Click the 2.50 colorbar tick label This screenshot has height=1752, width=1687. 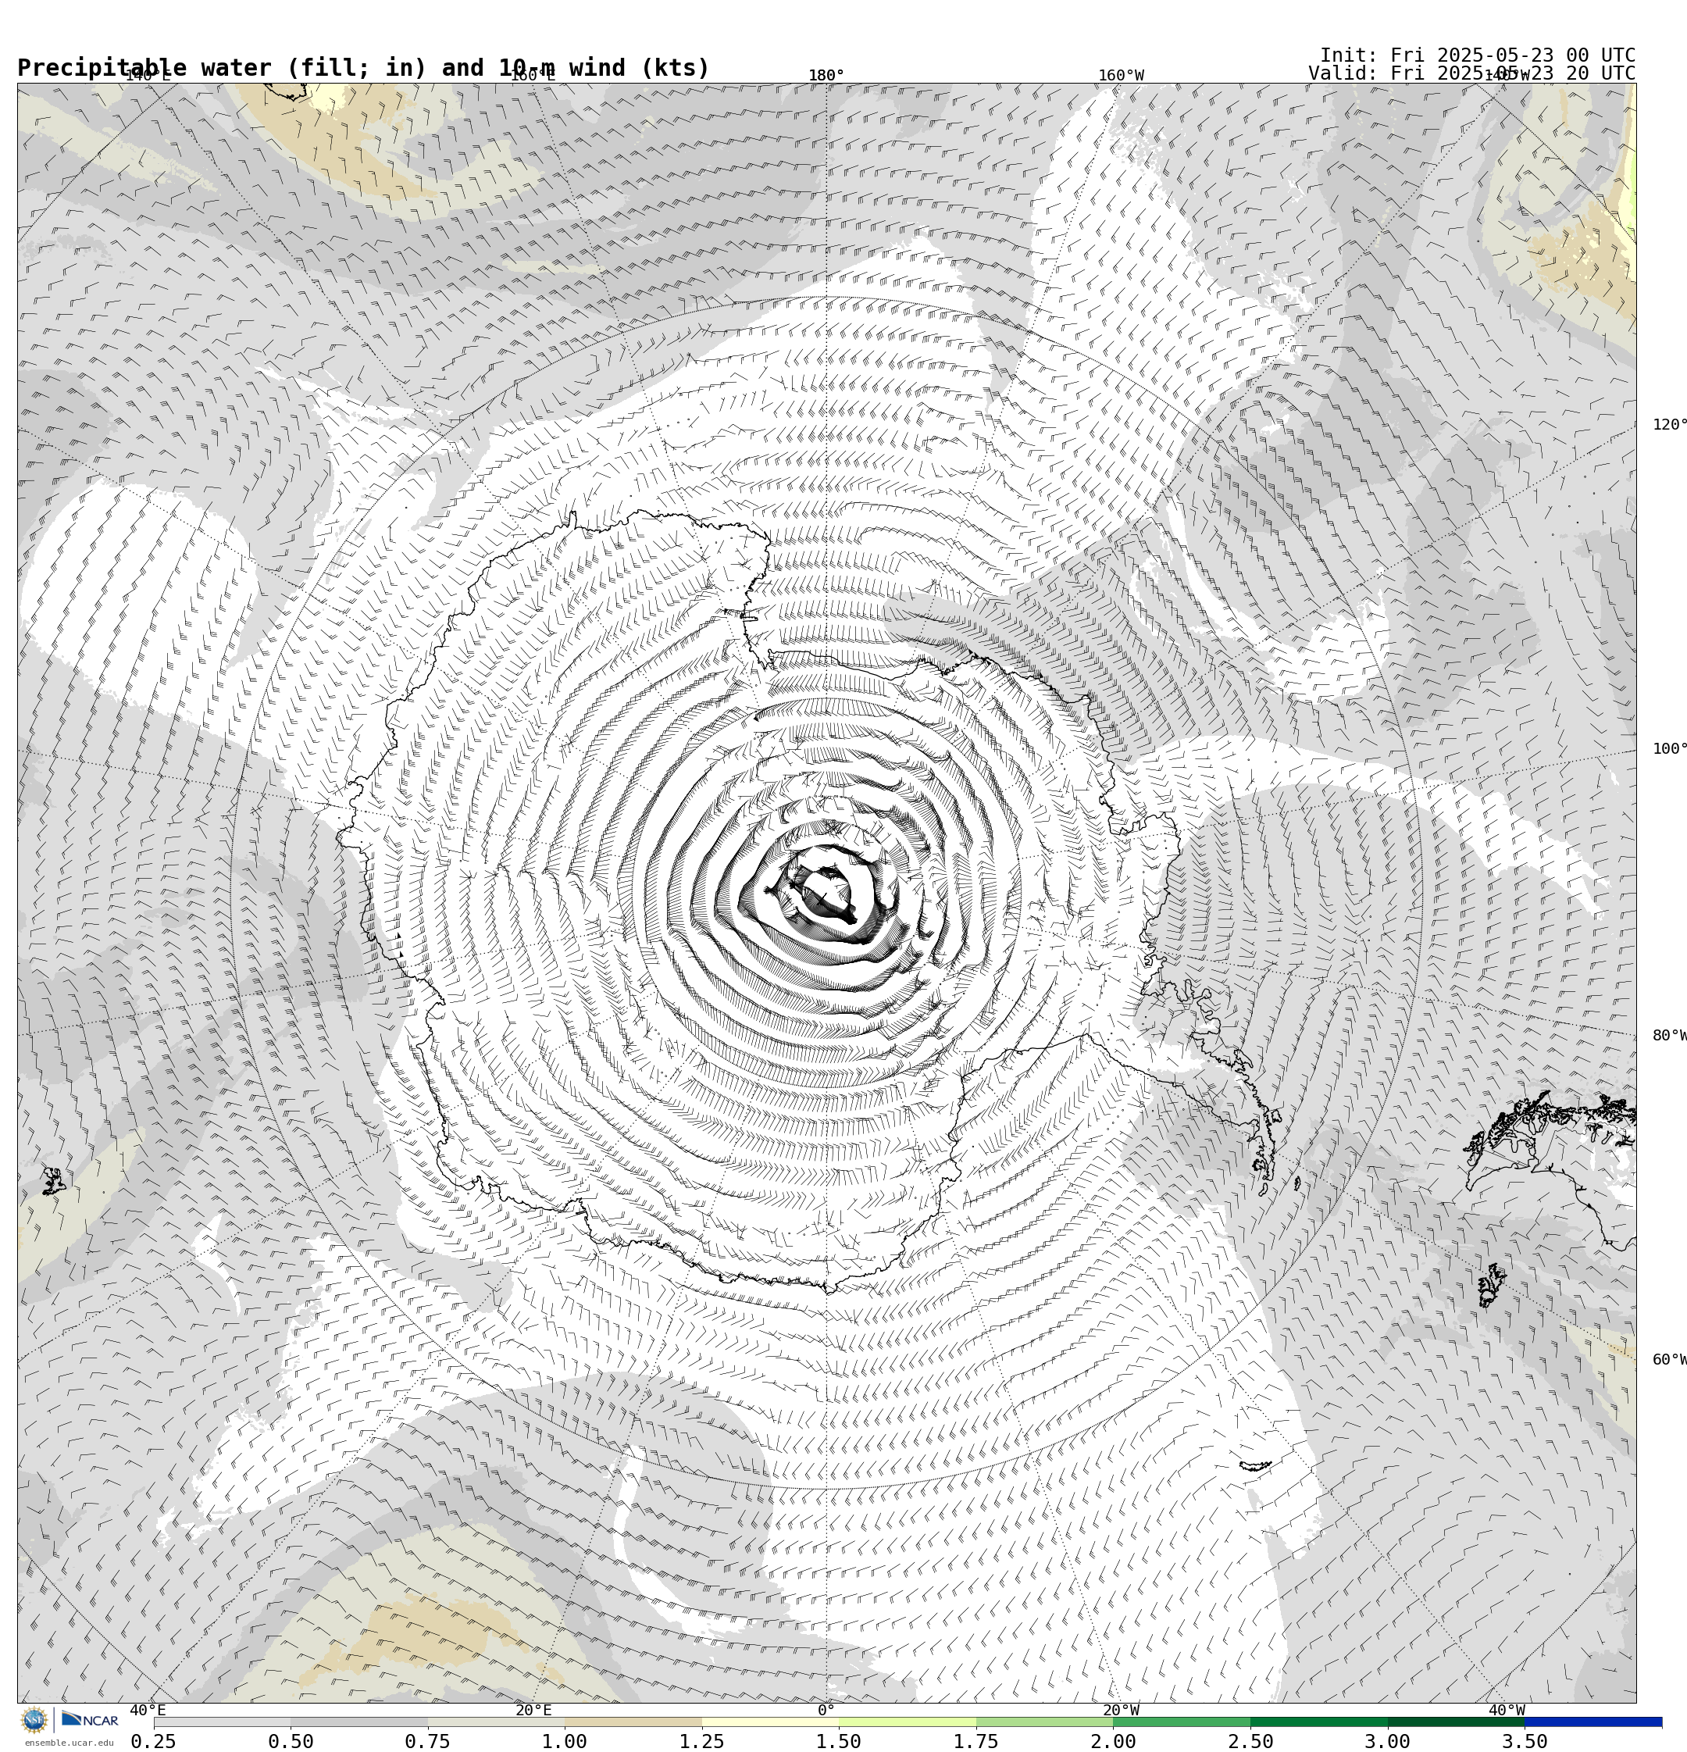[1250, 1741]
